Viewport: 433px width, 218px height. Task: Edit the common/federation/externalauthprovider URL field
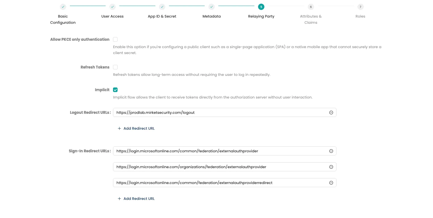pyautogui.click(x=225, y=151)
